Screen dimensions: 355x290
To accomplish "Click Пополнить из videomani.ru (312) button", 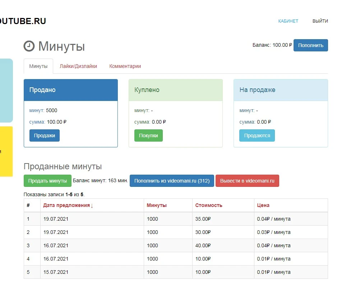I will pyautogui.click(x=172, y=181).
